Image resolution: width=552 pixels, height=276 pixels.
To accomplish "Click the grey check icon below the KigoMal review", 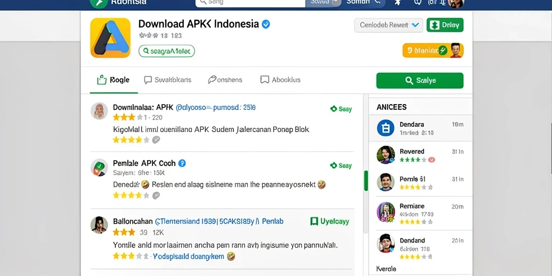I will [156, 140].
